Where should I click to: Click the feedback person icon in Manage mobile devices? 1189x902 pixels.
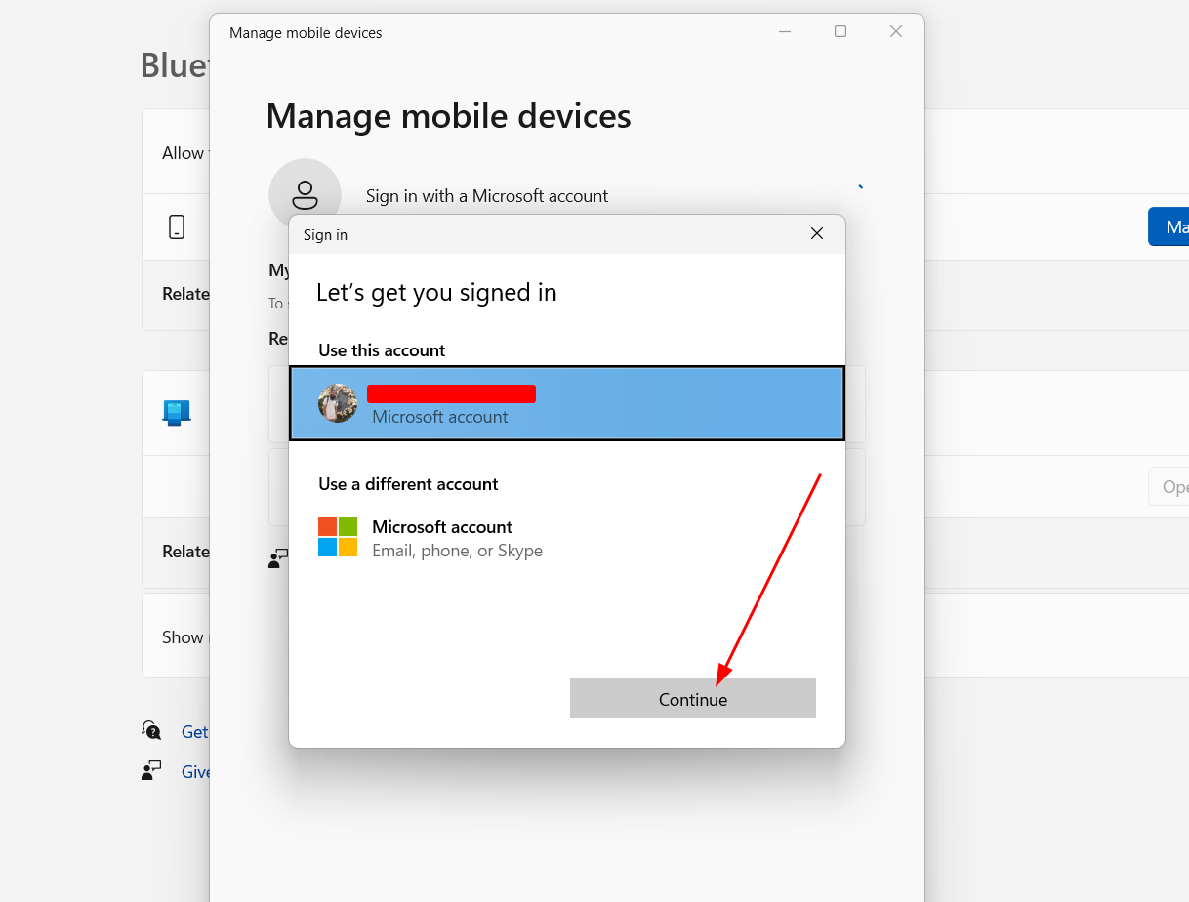click(278, 558)
